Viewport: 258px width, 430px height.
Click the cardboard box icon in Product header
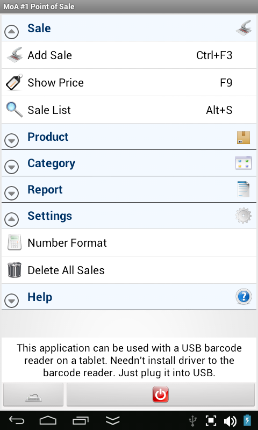[x=243, y=138]
